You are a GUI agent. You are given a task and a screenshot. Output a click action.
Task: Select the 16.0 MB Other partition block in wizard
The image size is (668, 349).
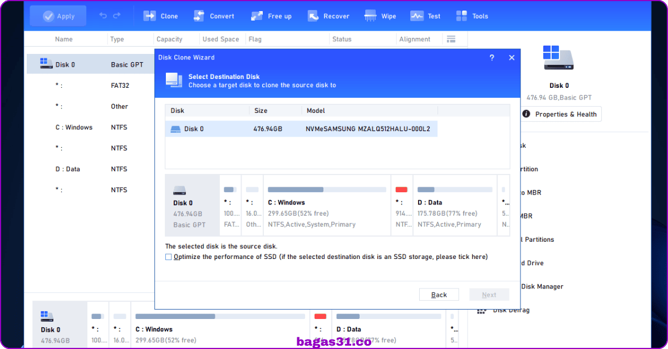pyautogui.click(x=253, y=206)
